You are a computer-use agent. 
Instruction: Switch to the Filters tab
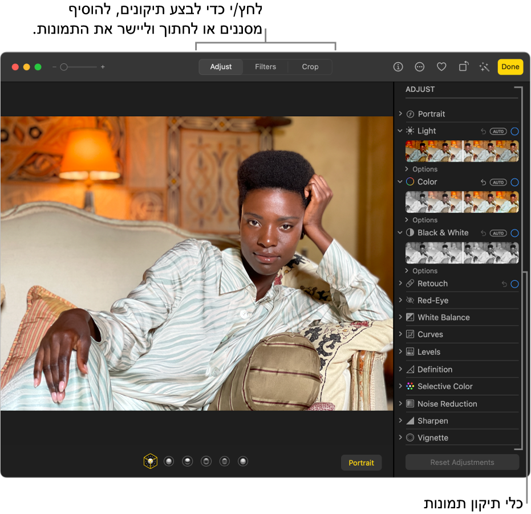[x=265, y=67]
